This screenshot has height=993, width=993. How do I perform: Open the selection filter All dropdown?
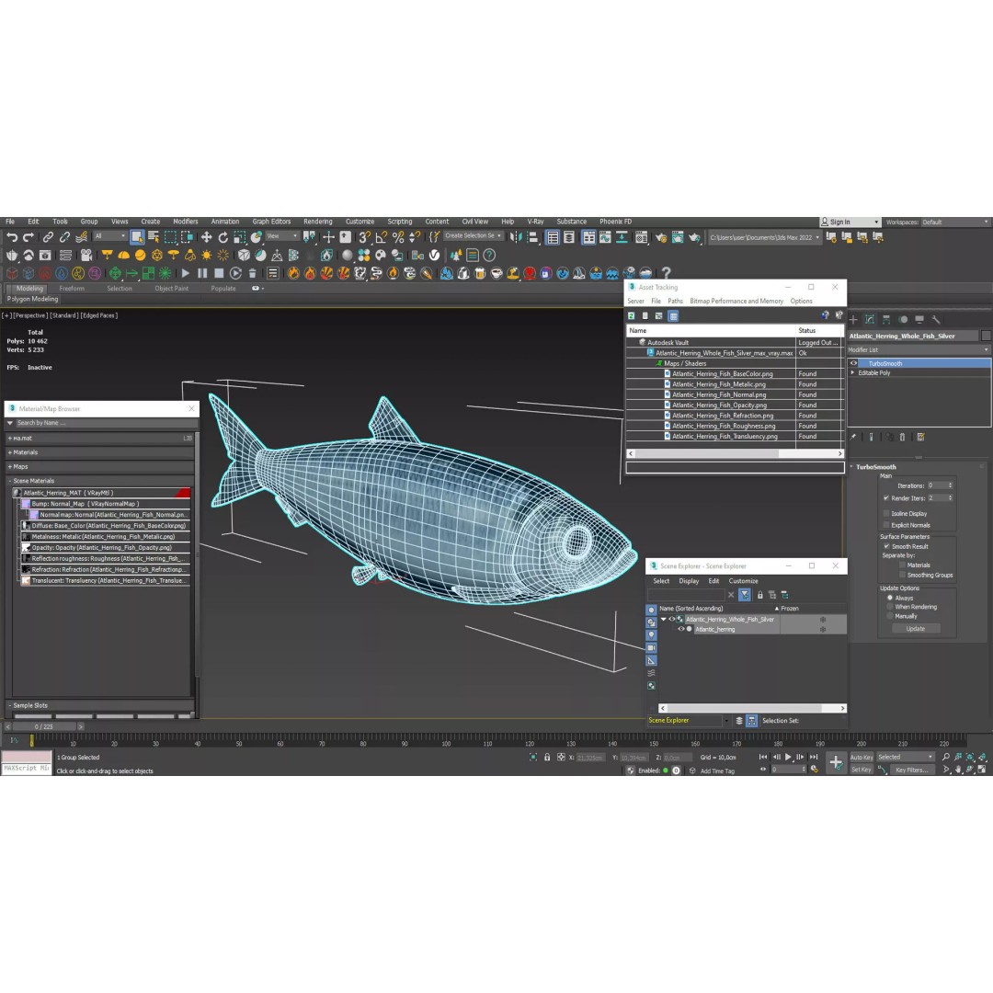click(x=109, y=236)
